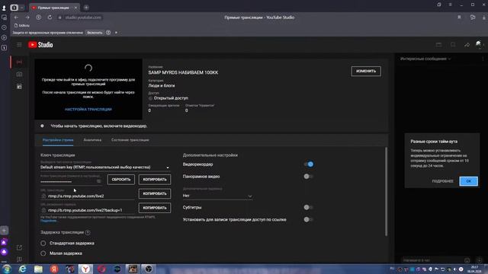
Task: Click the stream key hidden field
Action: 68,181
